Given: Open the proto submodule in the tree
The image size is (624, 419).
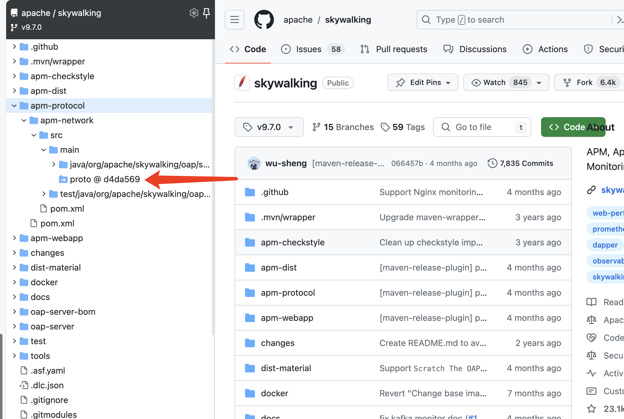Looking at the screenshot, I should 104,179.
